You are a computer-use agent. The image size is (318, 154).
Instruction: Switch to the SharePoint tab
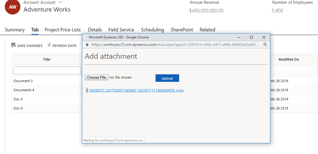click(x=182, y=30)
